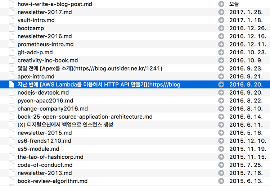Viewport: 270px width, 186px height.
Task: Click the document icon of es5-module.md
Action: coord(12,149)
